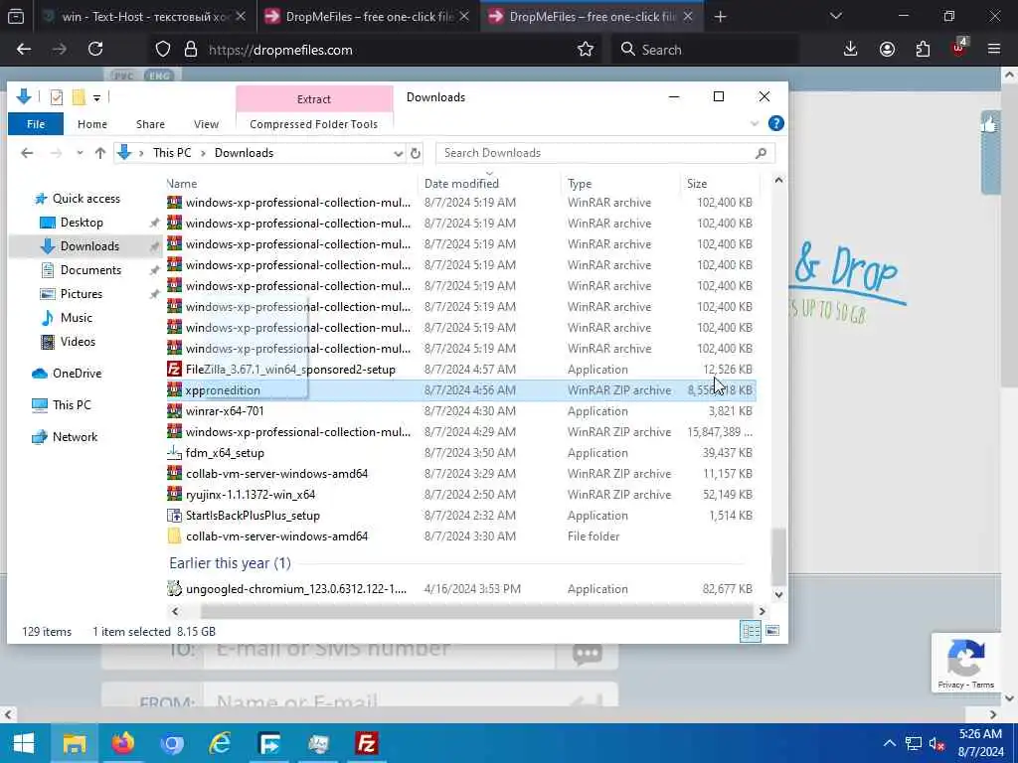Go back in Firefox history
Viewport: 1018px width, 763px height.
tap(24, 50)
